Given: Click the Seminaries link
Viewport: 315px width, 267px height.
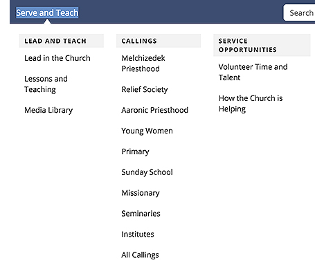Looking at the screenshot, I should click(141, 214).
